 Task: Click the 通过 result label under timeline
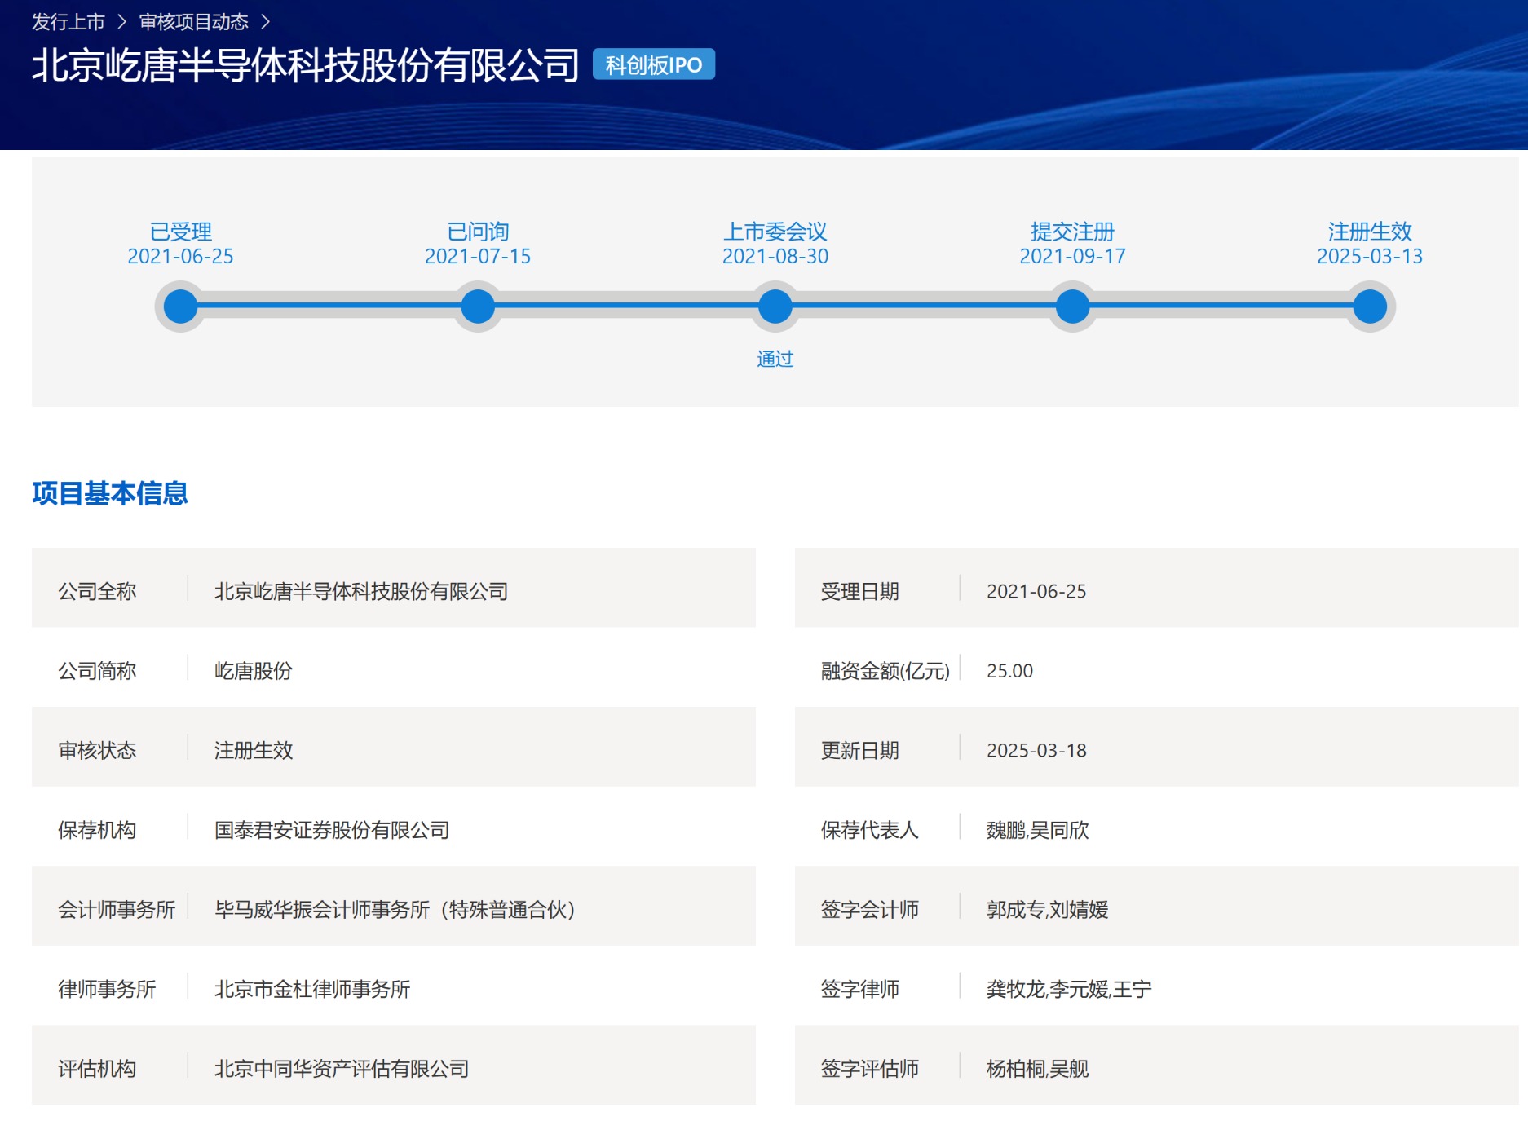(x=775, y=359)
